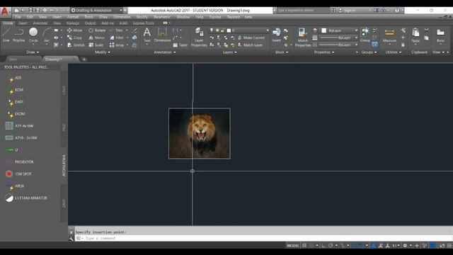Expand the Layers panel
Screen dimensions: 453x255
[x=229, y=52]
